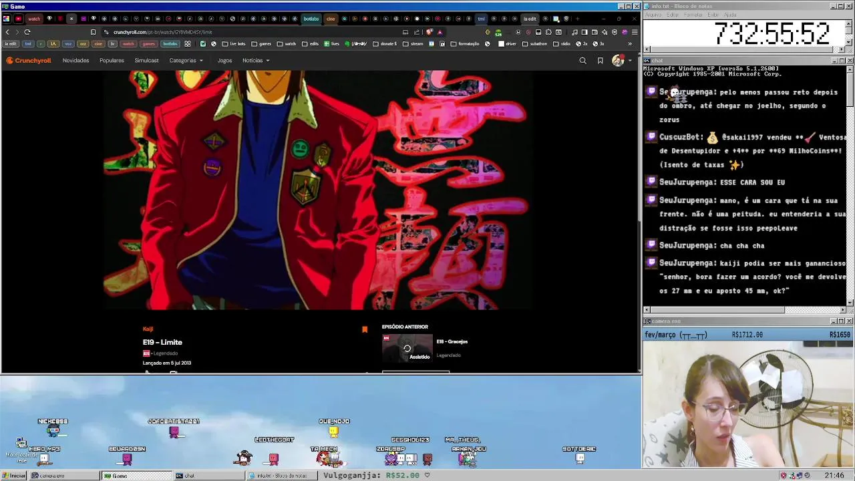The image size is (855, 481).
Task: Open the 'live bots' bookmark folder
Action: [234, 44]
